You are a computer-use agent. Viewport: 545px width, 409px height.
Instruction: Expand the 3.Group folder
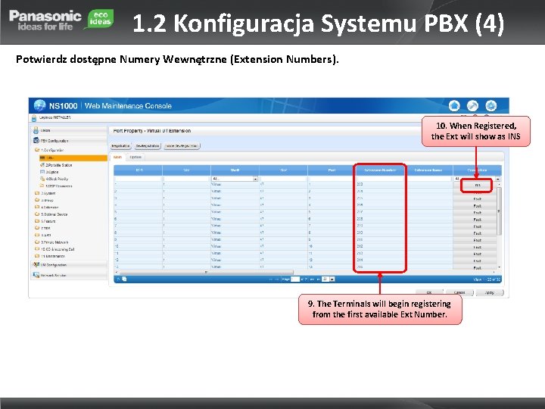(37, 200)
